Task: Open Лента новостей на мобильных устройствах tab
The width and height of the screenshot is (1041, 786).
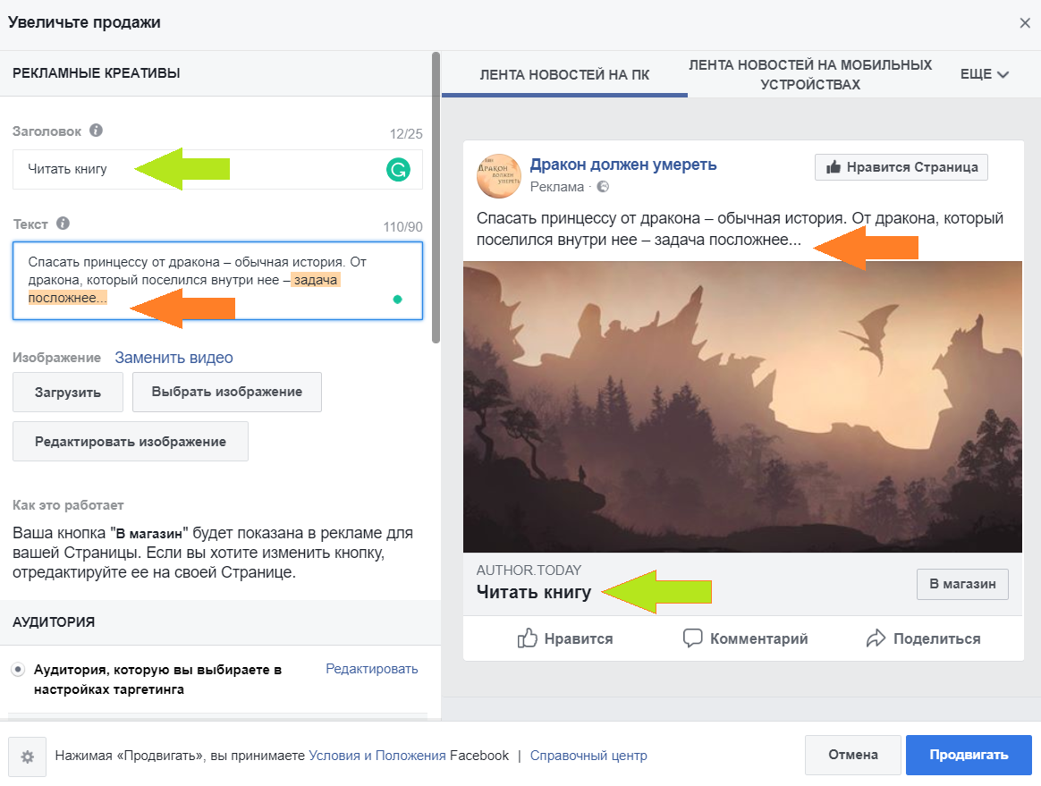Action: pyautogui.click(x=810, y=75)
